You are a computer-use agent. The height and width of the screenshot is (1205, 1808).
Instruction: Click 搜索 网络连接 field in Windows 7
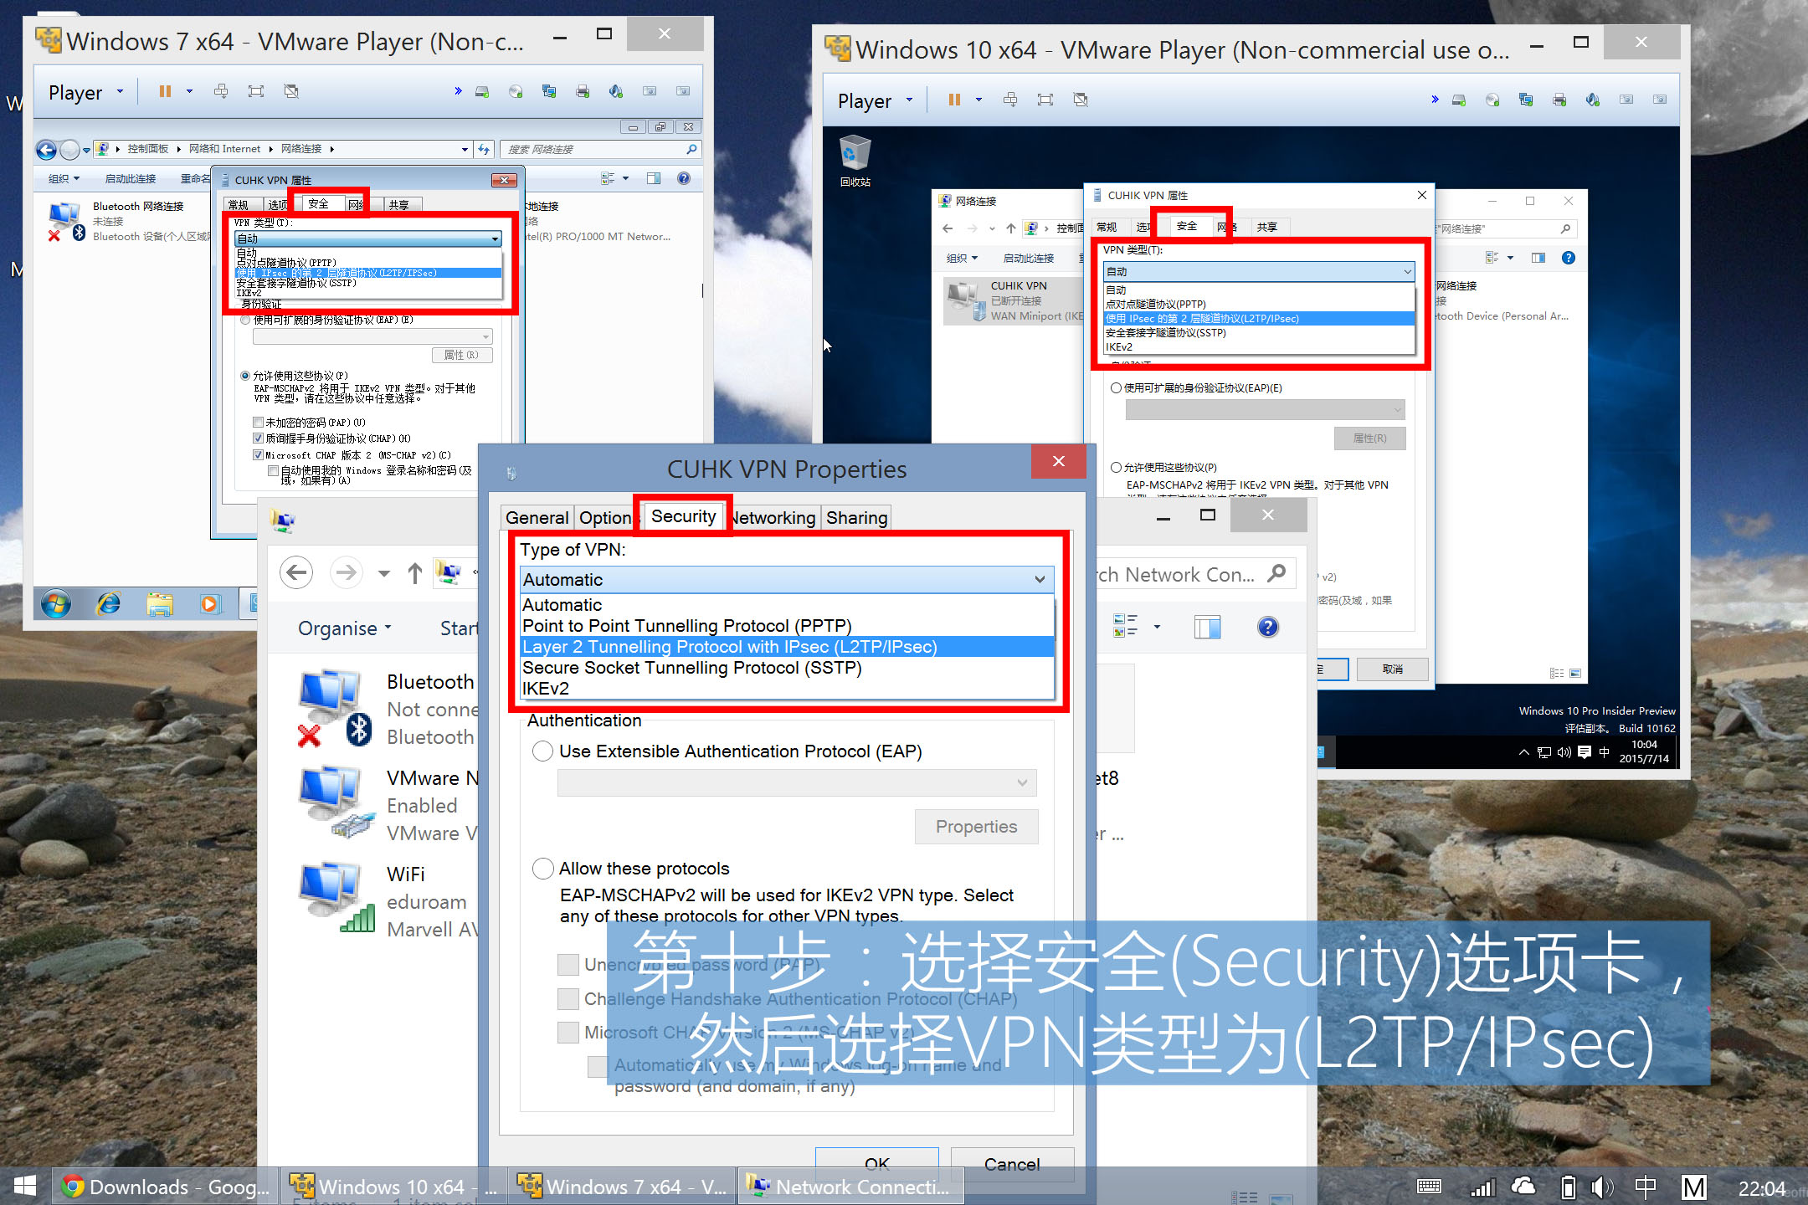(600, 150)
